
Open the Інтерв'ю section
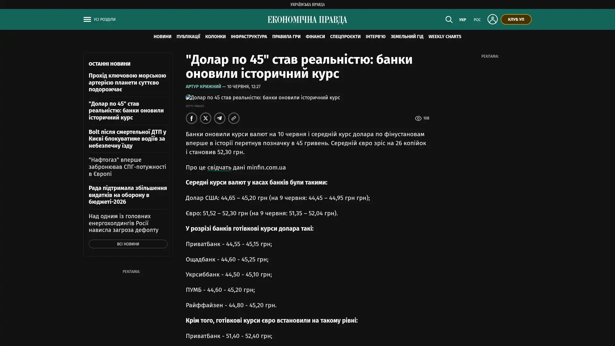[375, 37]
